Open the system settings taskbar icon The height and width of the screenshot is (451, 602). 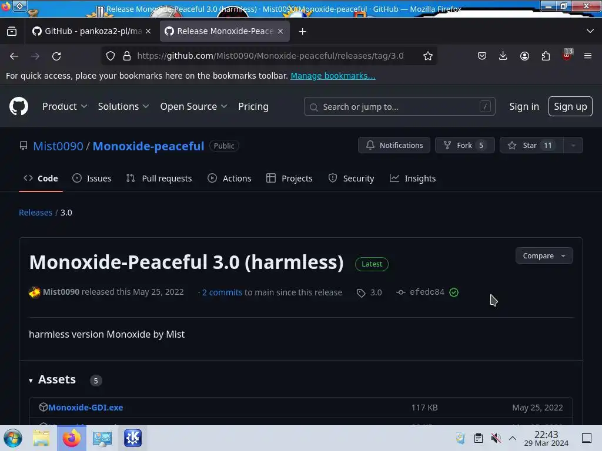pyautogui.click(x=102, y=438)
